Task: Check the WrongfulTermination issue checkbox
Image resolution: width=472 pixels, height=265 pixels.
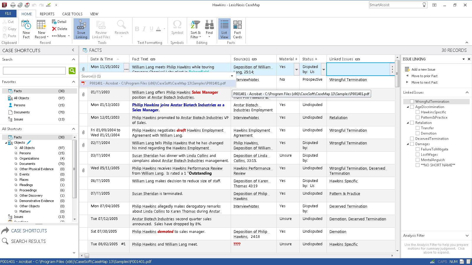Action: point(412,102)
